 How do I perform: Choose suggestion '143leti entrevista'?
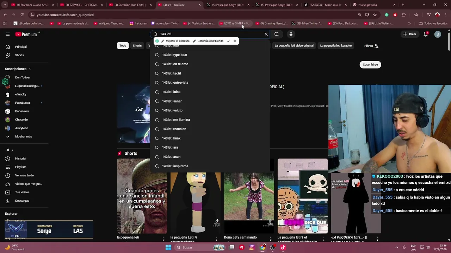coord(210,83)
